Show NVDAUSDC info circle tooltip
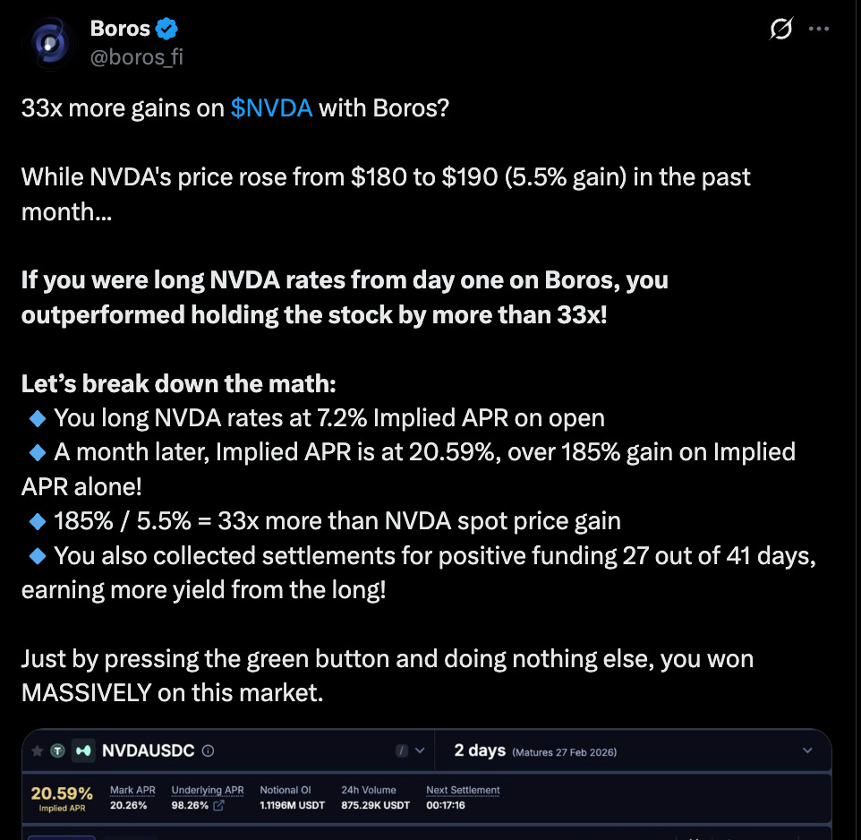 click(209, 750)
